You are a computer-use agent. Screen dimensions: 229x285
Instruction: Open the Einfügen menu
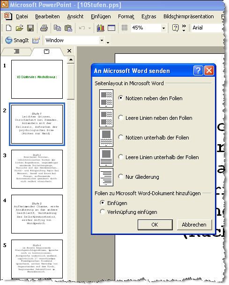[101, 16]
